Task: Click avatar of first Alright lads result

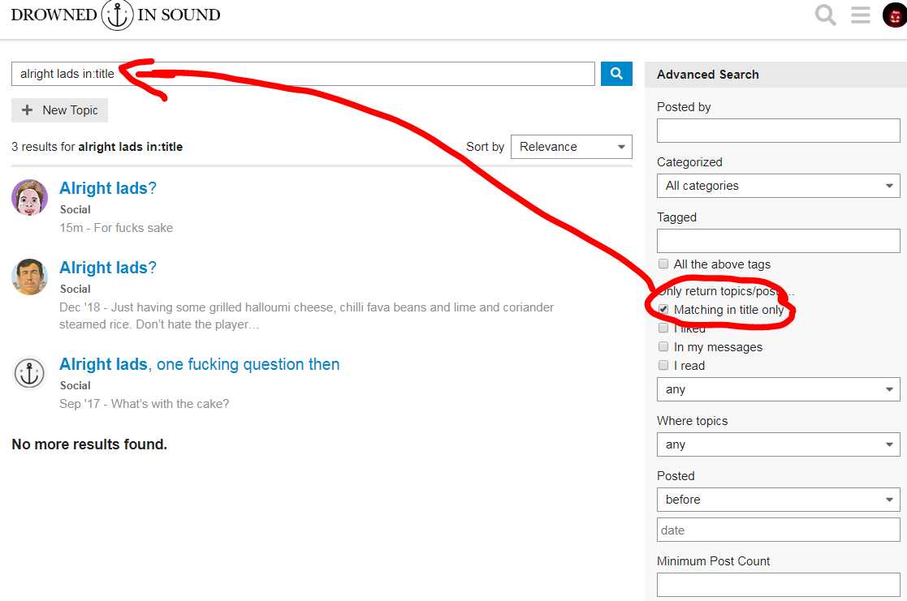Action: click(x=29, y=197)
